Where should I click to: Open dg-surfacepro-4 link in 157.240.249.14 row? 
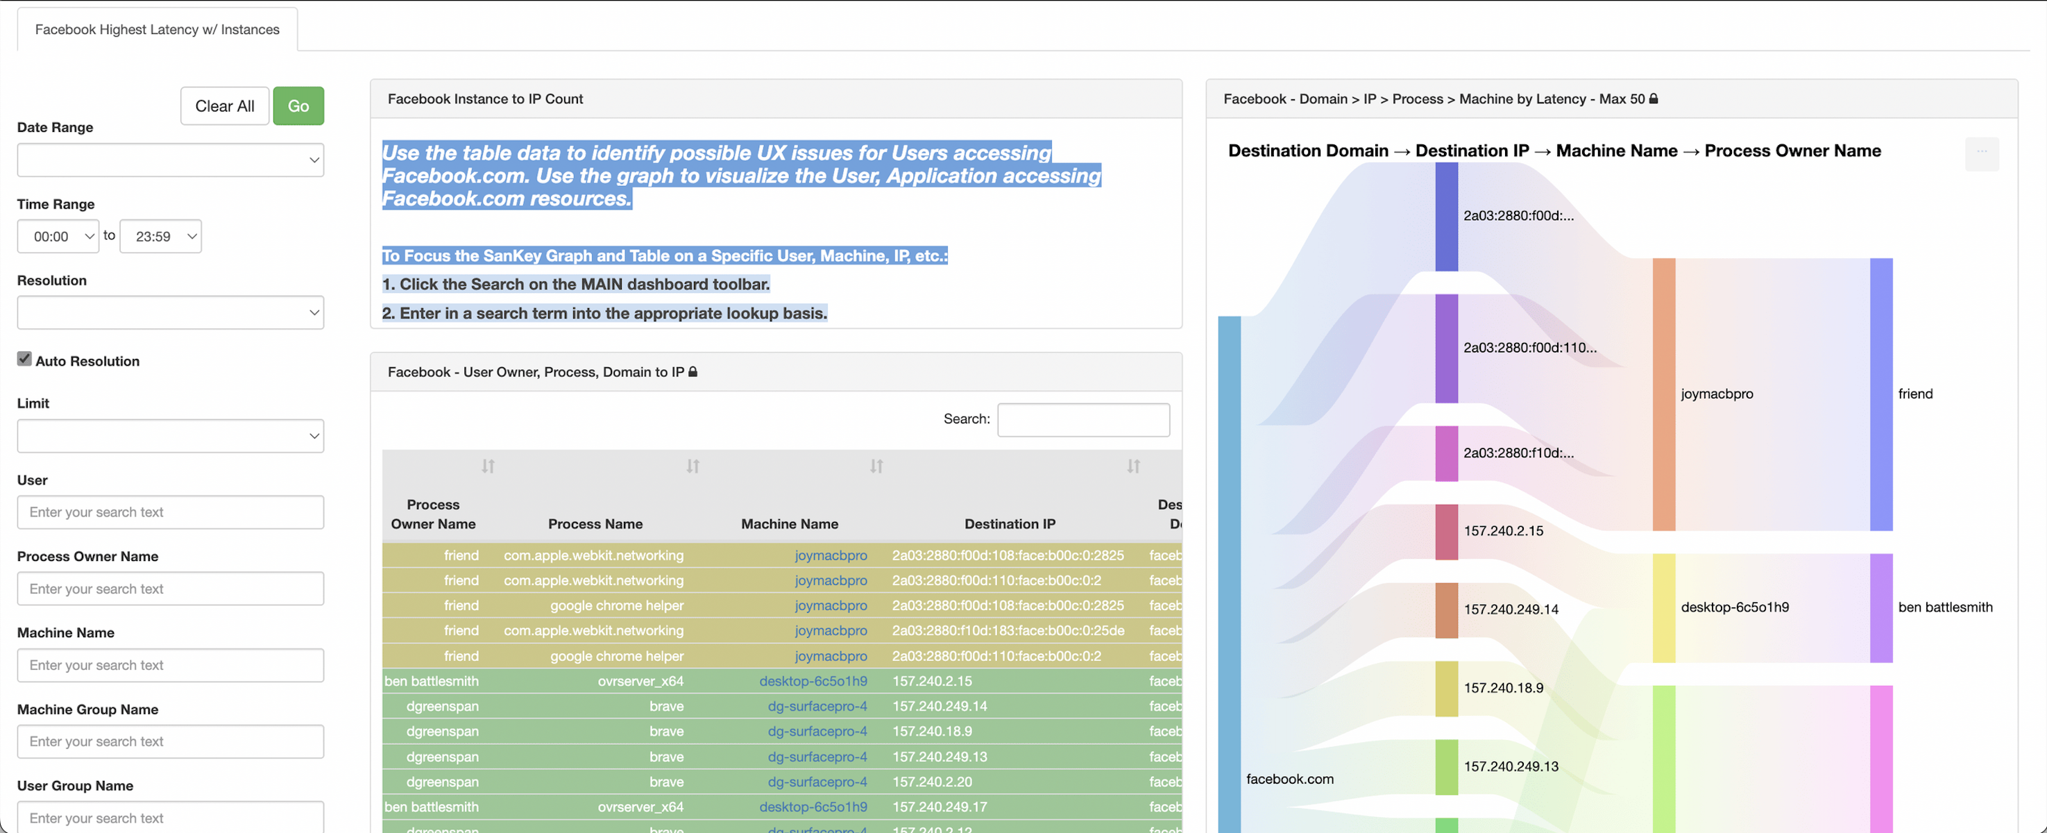[x=817, y=706]
